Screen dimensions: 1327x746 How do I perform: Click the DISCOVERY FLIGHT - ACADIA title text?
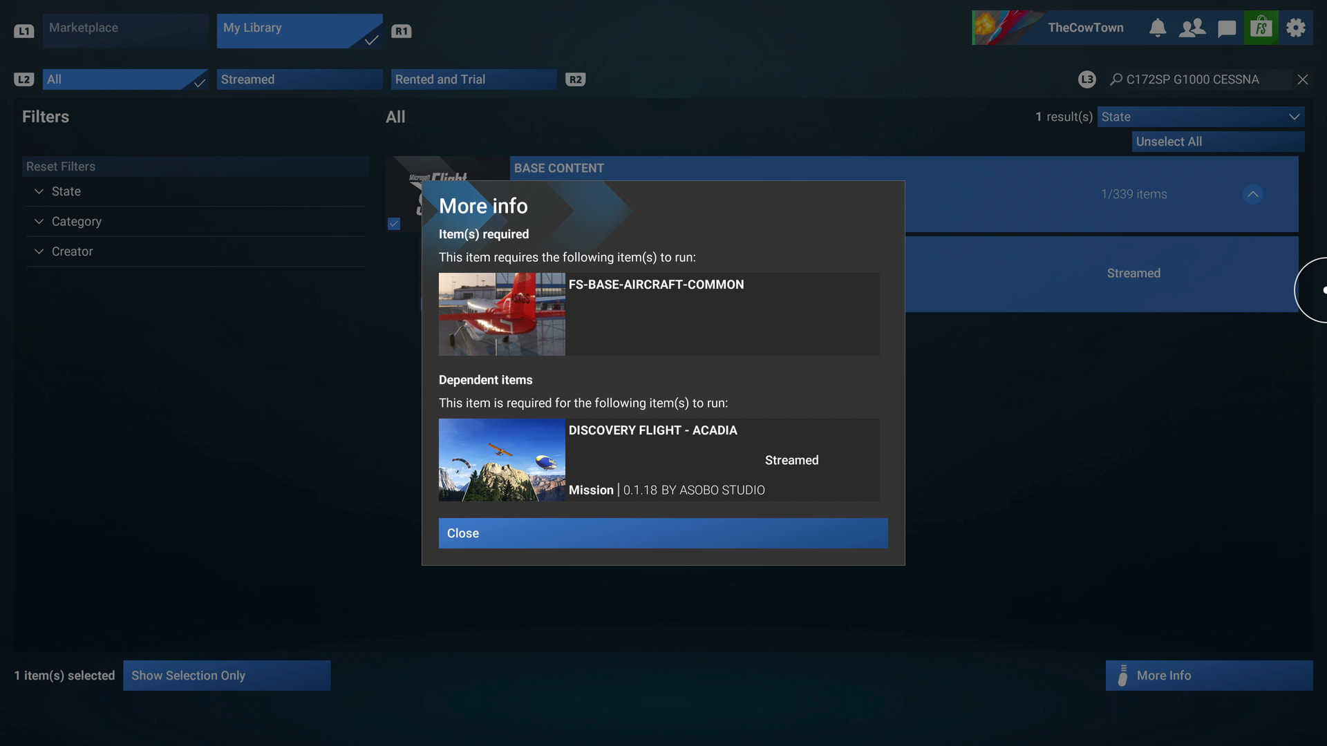pyautogui.click(x=652, y=430)
